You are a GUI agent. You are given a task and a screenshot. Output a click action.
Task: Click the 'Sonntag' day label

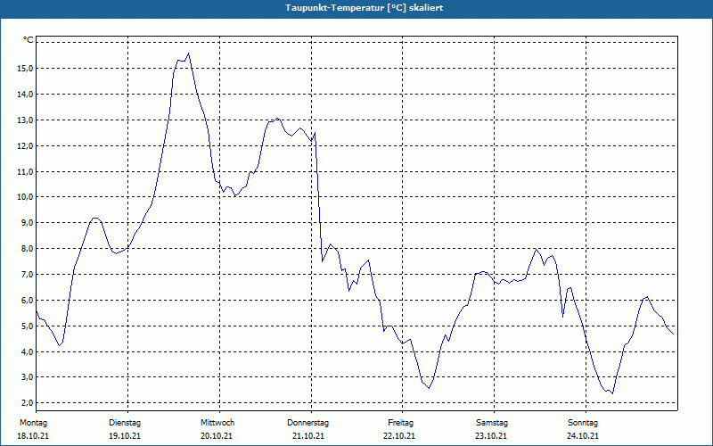coord(583,423)
